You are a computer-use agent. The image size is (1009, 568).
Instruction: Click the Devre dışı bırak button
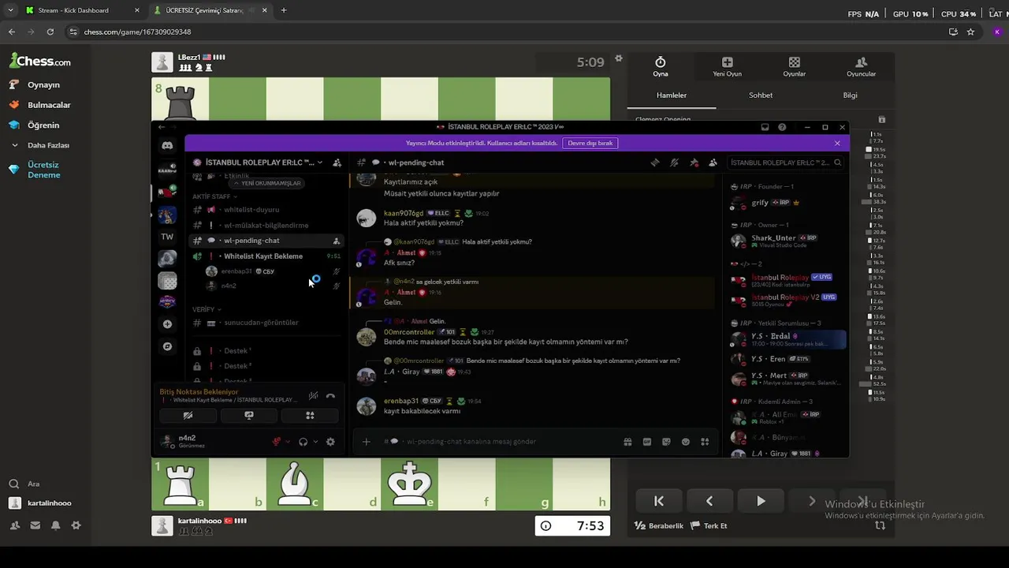click(x=590, y=143)
